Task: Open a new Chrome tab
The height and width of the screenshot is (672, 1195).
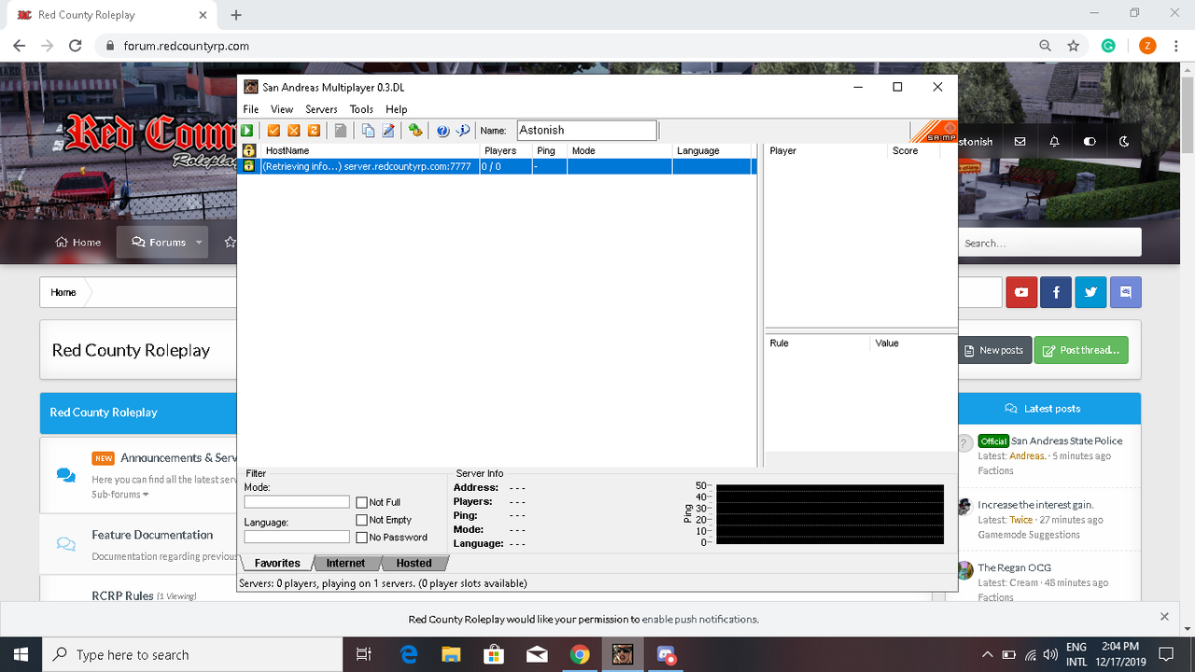Action: coord(236,15)
